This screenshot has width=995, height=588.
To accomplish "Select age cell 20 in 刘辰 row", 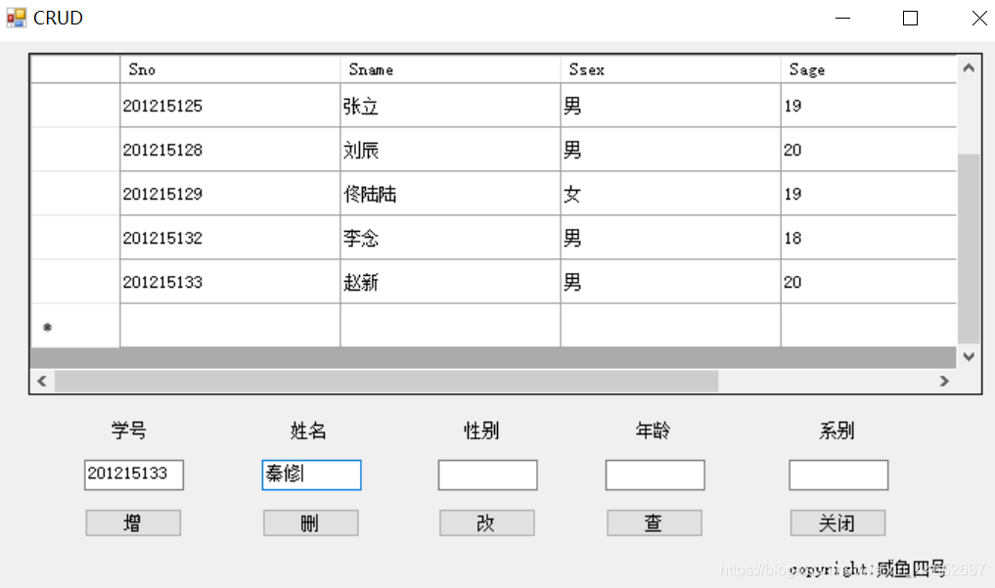I will click(x=868, y=150).
